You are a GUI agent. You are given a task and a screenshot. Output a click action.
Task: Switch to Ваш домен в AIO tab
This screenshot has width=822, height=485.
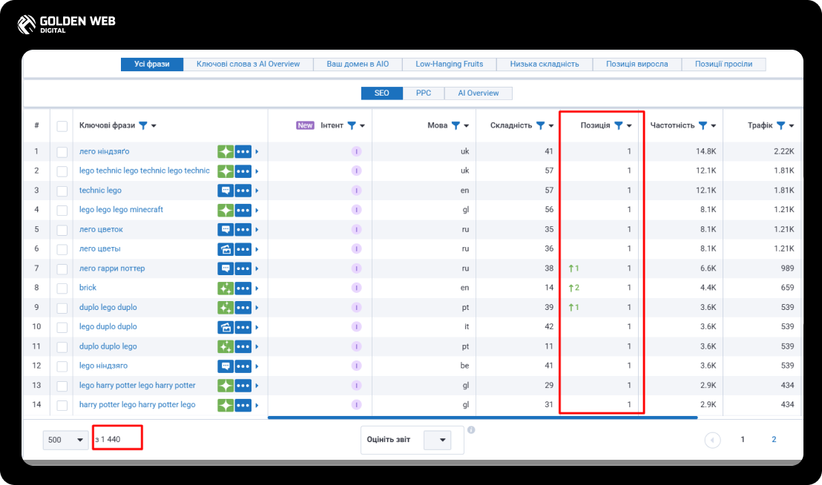point(358,65)
